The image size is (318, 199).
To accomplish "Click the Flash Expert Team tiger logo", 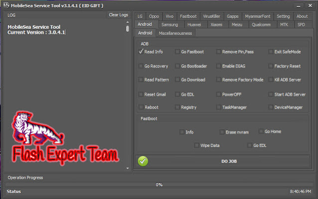I will click(x=65, y=138).
